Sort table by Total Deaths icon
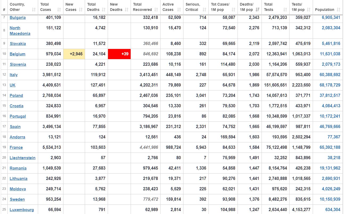Image resolution: width=345 pixels, height=214 pixels. 104,10
